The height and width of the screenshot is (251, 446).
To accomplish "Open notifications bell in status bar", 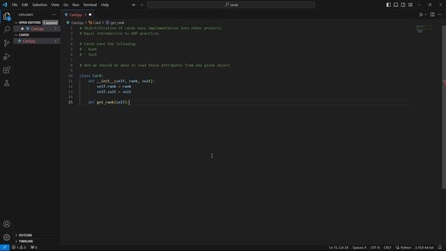I will (x=440, y=248).
